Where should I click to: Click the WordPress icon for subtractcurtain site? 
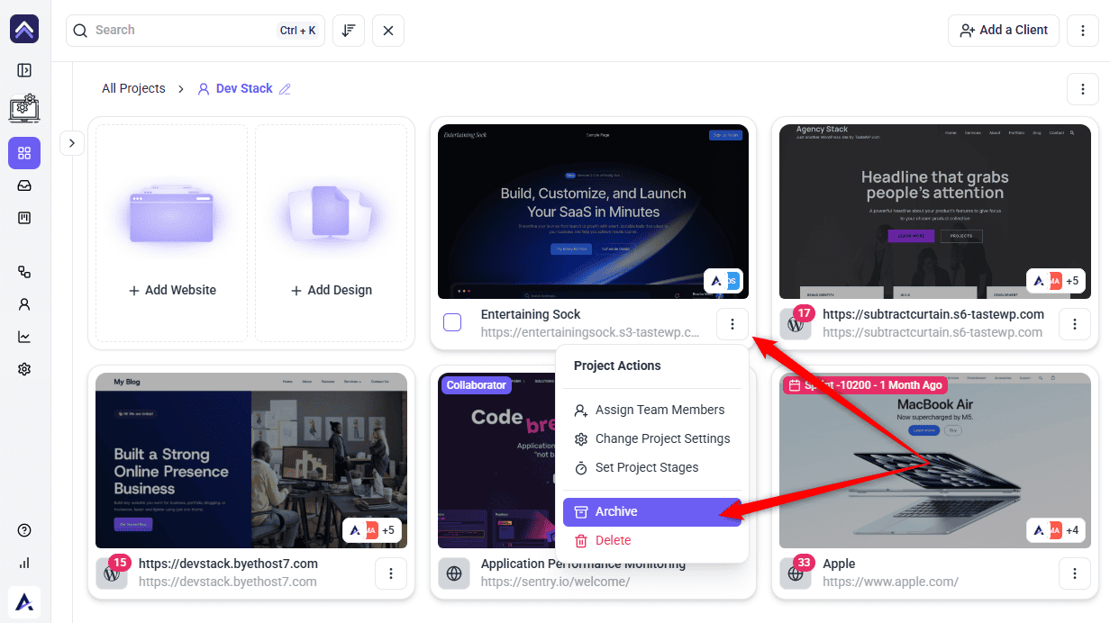pyautogui.click(x=796, y=324)
